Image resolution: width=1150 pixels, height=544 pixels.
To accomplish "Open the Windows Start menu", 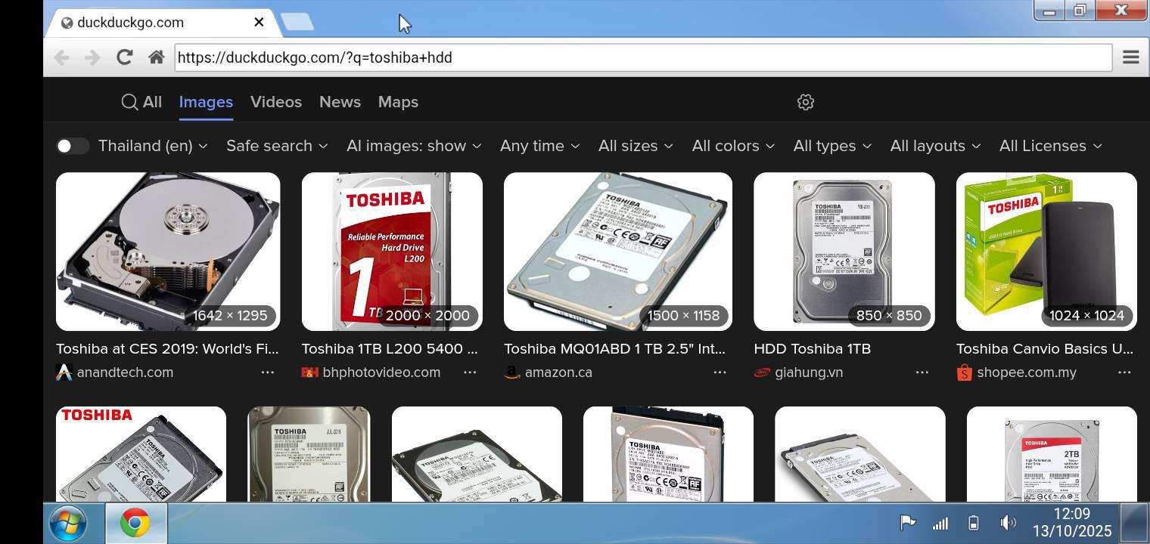I will [68, 523].
